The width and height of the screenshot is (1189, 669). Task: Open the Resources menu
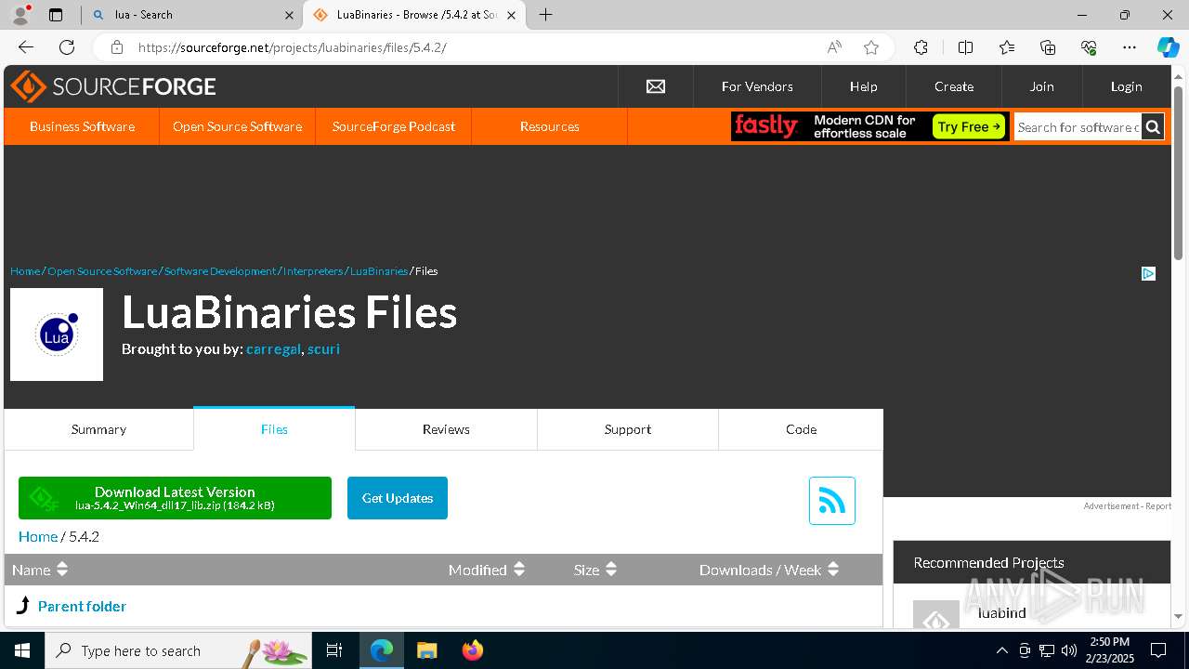click(550, 126)
